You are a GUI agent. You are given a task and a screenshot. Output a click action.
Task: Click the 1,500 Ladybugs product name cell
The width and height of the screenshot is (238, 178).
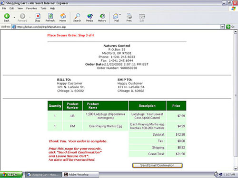click(x=105, y=116)
